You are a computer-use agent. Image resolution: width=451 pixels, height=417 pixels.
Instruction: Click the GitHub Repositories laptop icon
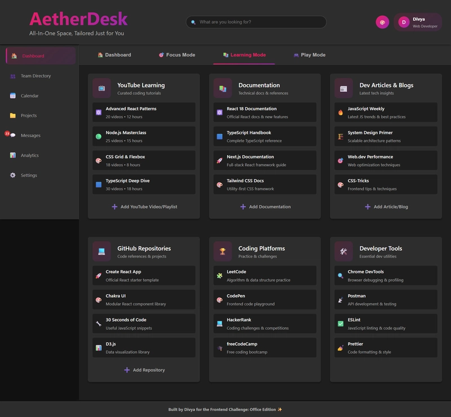tap(101, 251)
